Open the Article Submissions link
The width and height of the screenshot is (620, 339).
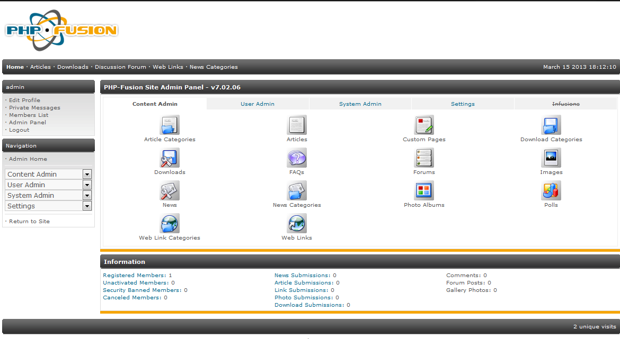[304, 283]
